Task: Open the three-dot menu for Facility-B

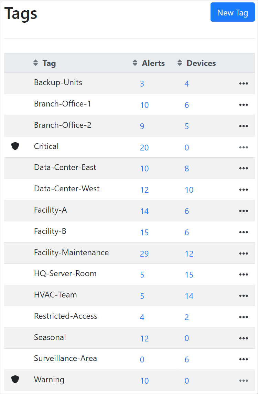Action: click(x=244, y=232)
